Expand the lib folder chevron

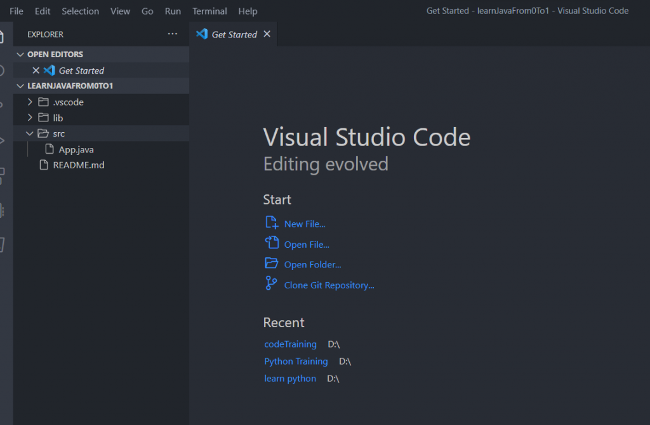coord(30,118)
